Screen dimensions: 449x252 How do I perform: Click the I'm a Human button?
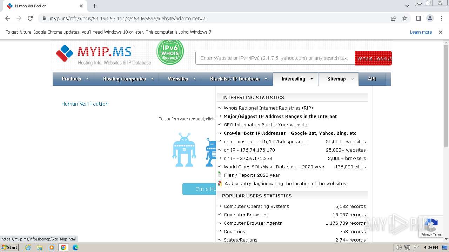(199, 189)
